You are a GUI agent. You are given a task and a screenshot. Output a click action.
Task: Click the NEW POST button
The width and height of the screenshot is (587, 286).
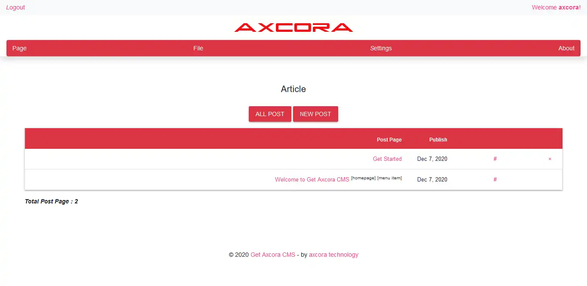(315, 114)
